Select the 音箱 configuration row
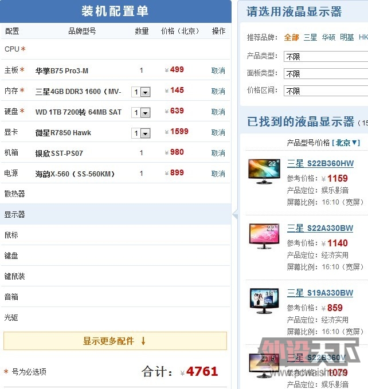Image resolution: width=368 pixels, height=389 pixels. coord(116,296)
